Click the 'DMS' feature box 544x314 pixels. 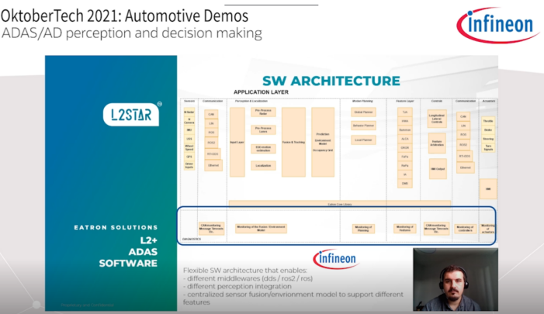point(405,183)
